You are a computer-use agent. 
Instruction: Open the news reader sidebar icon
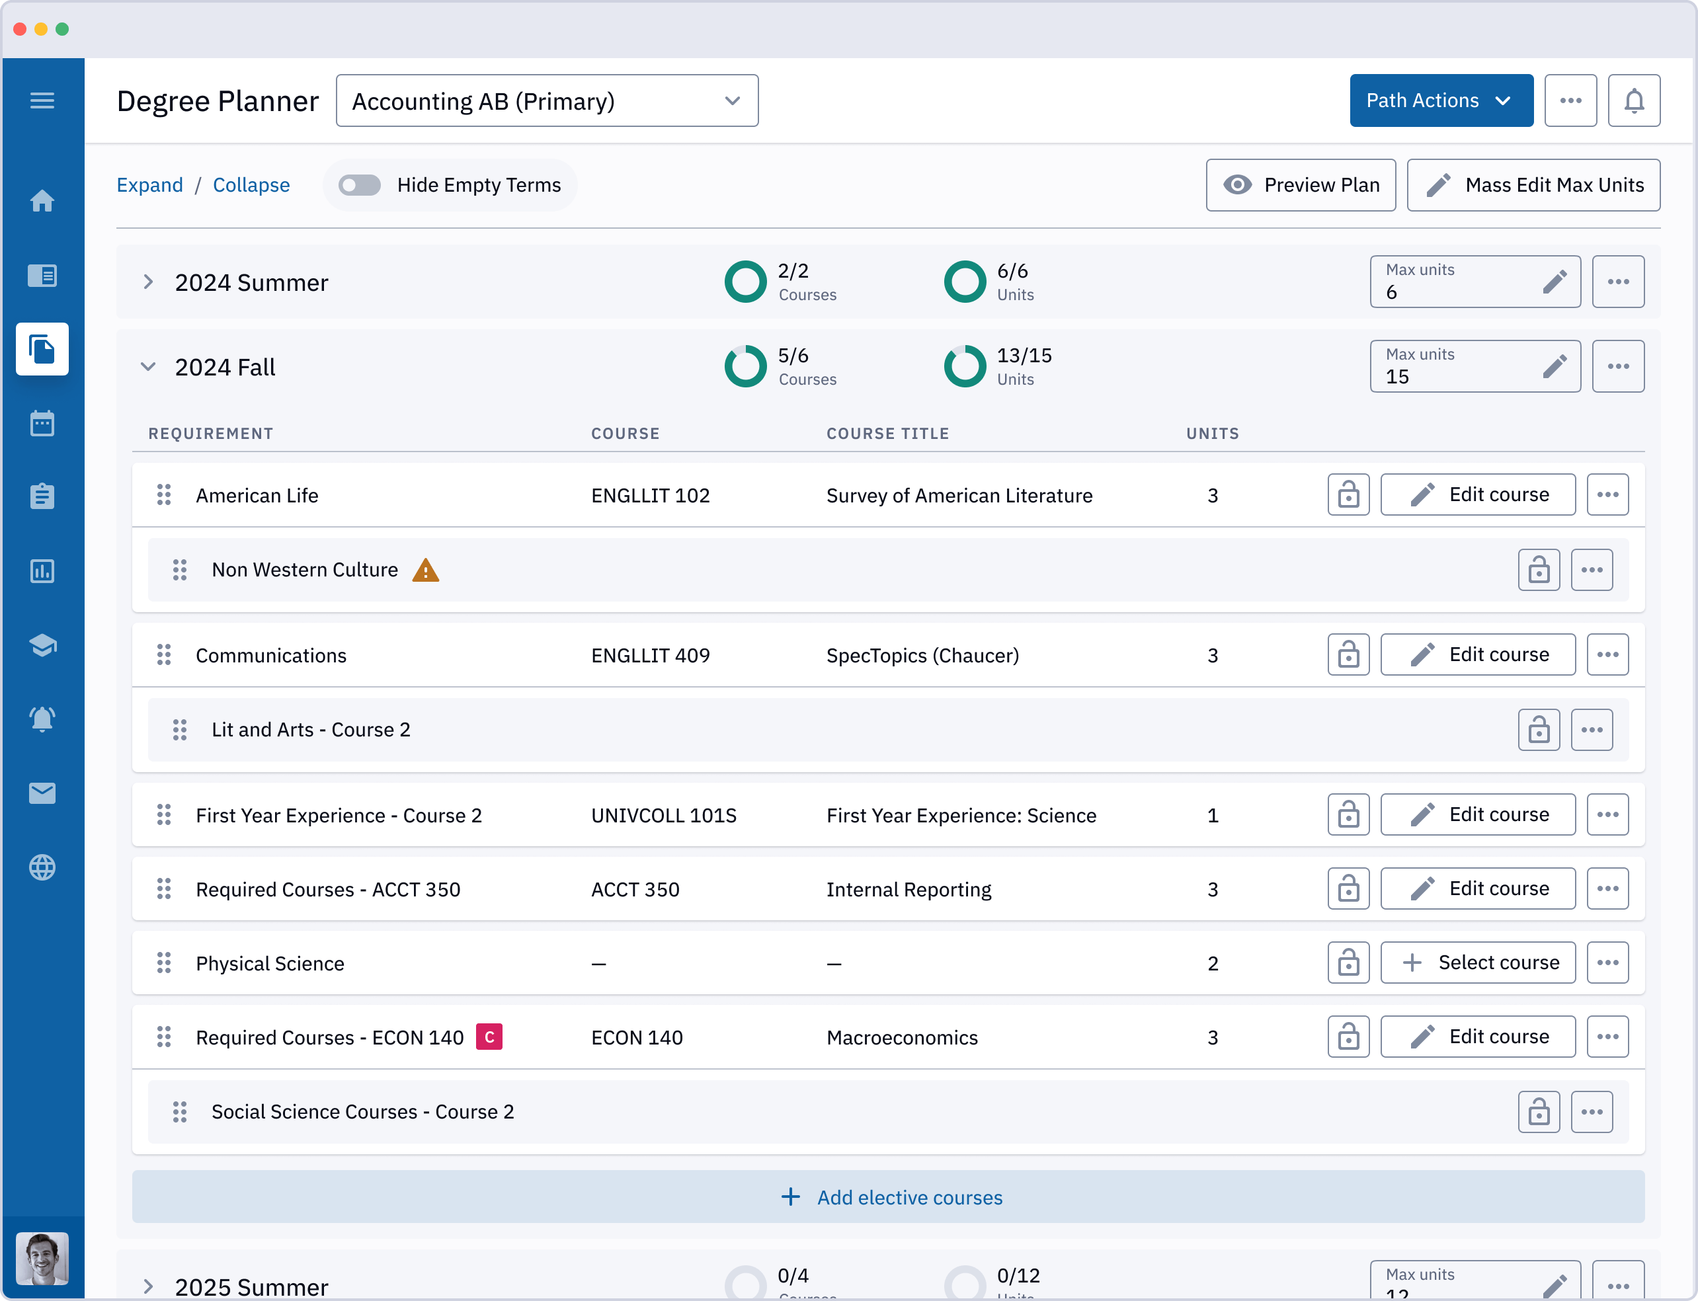pyautogui.click(x=42, y=275)
